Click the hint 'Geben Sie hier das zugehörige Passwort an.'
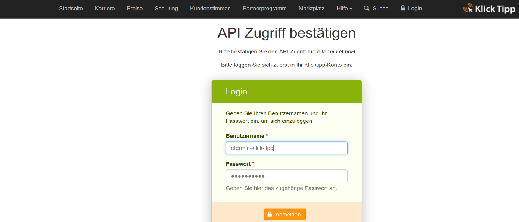Image resolution: width=519 pixels, height=222 pixels. click(282, 188)
